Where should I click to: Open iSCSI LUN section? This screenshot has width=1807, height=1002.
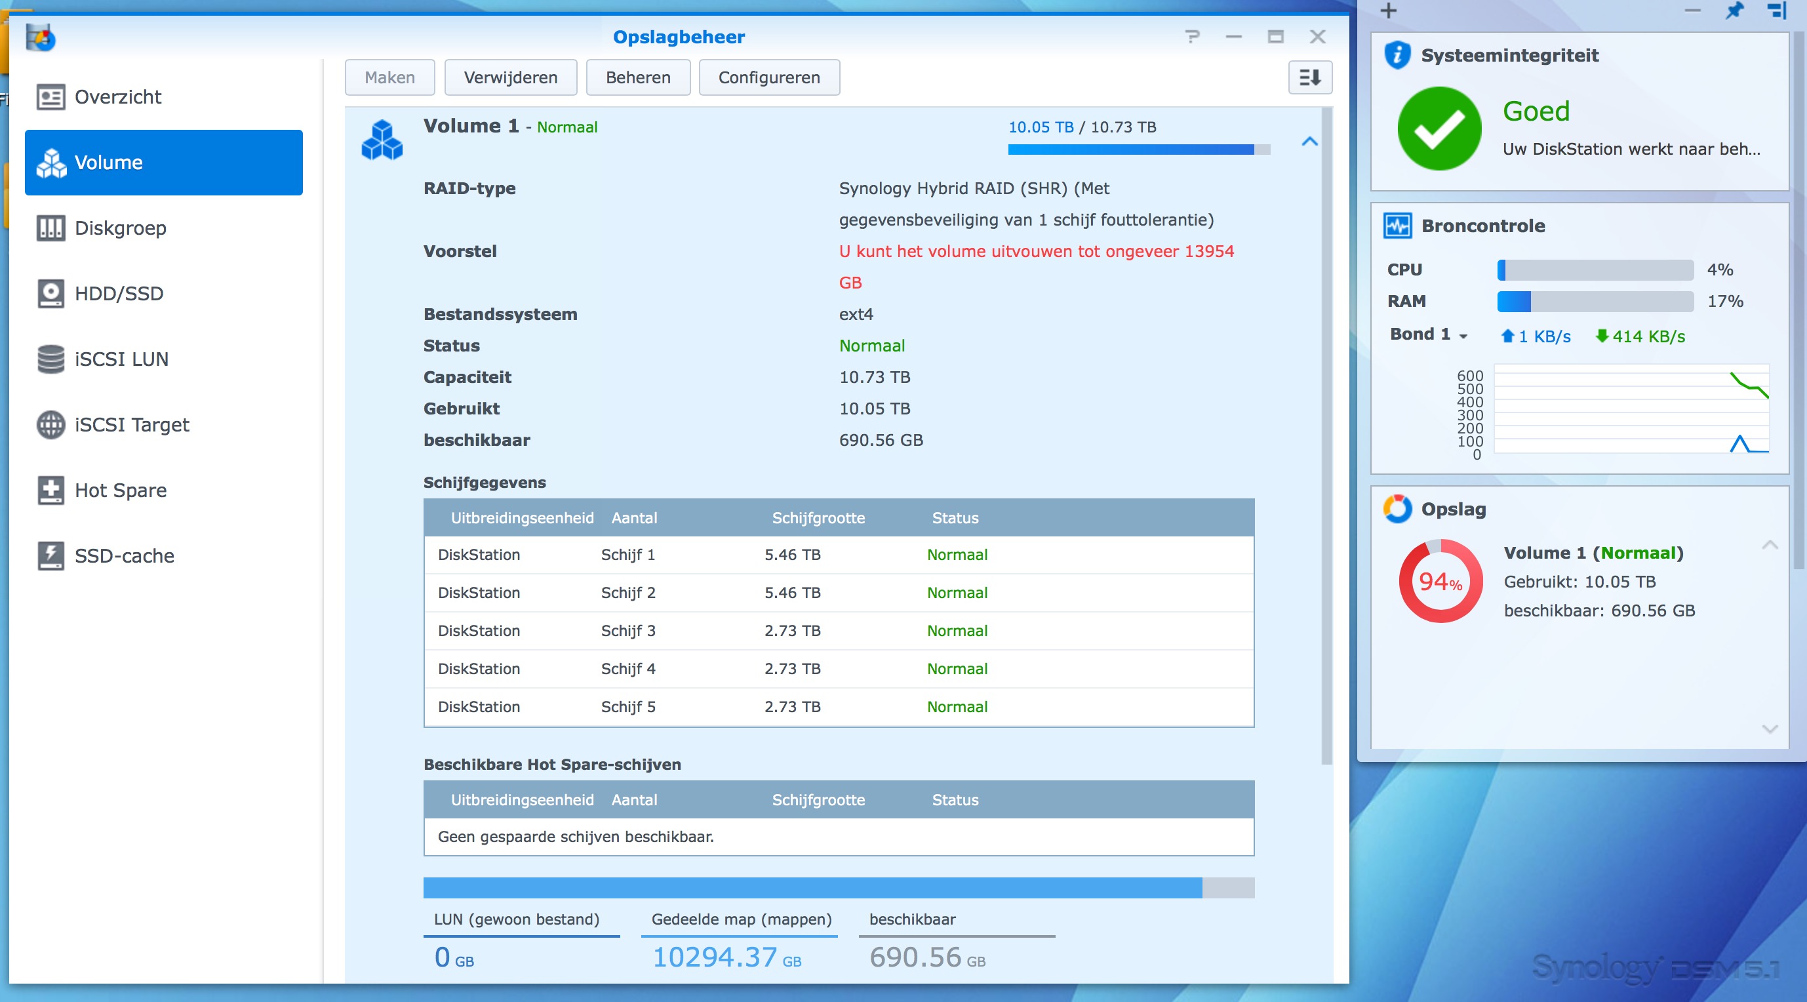(163, 359)
